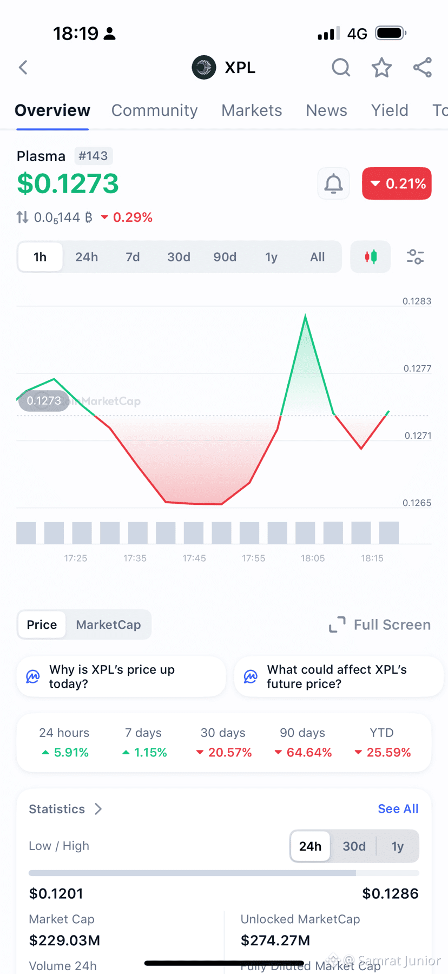Toggle the red 0.21% change badge
Image resolution: width=448 pixels, height=974 pixels.
pos(397,184)
